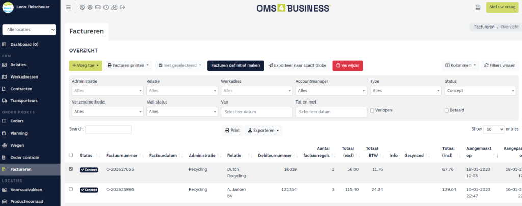Click the Search input field
Screen dimensions: 522x206
click(108, 130)
